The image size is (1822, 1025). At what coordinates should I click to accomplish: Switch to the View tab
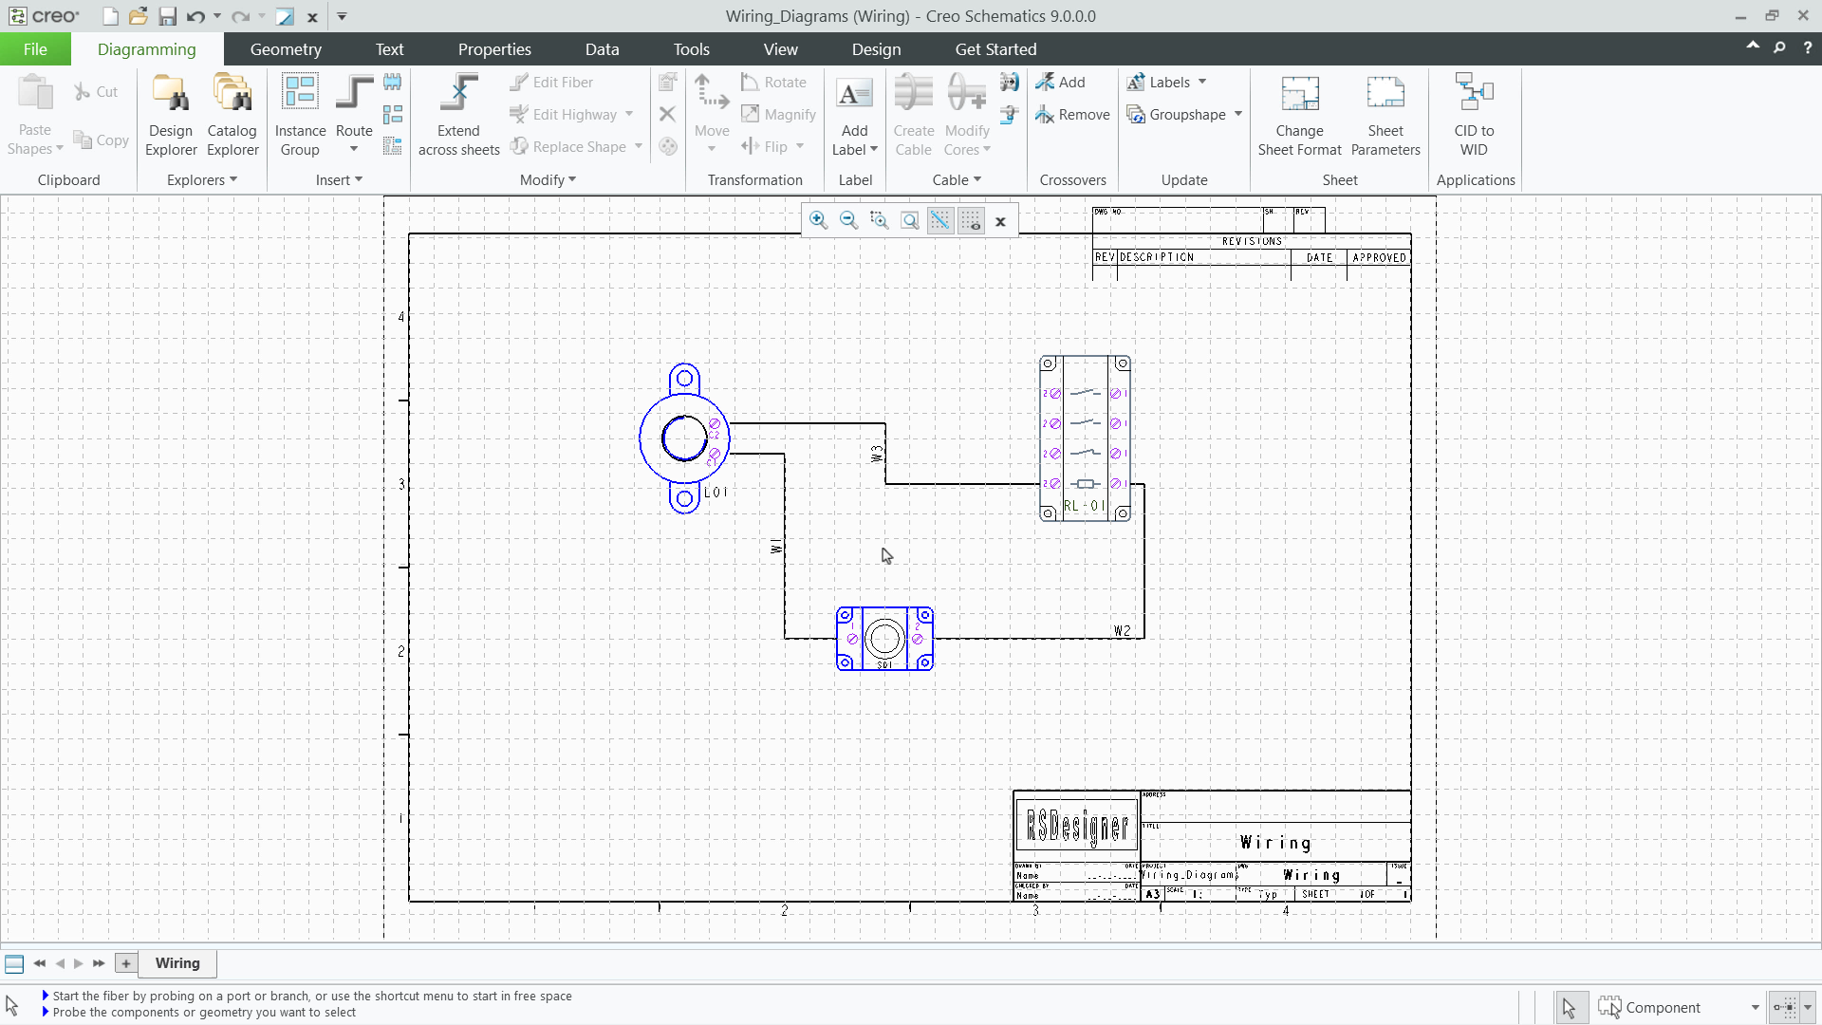[781, 49]
